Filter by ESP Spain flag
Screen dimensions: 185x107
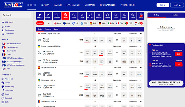click(x=93, y=23)
